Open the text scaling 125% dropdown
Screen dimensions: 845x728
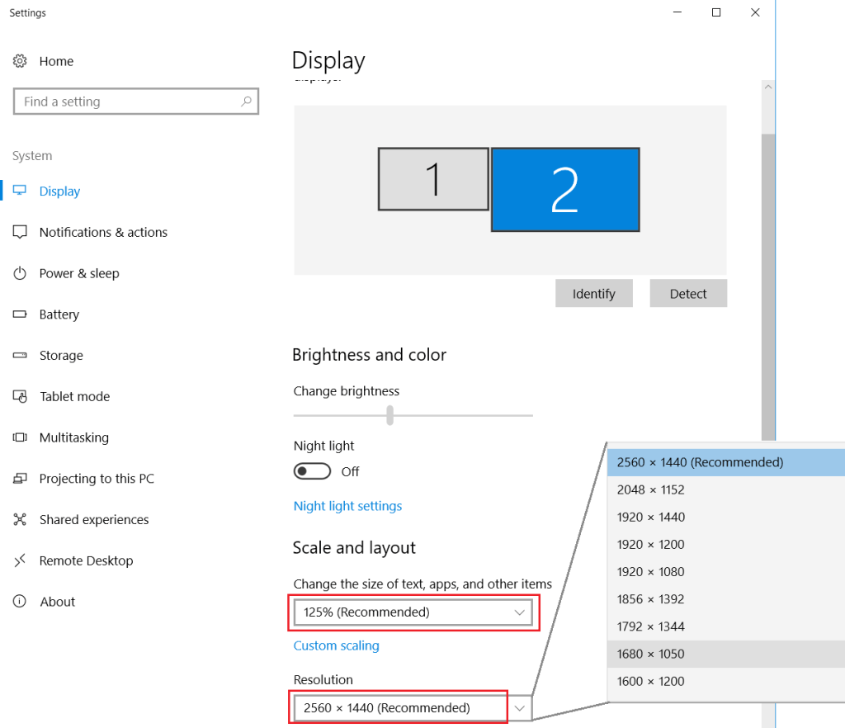click(x=413, y=612)
